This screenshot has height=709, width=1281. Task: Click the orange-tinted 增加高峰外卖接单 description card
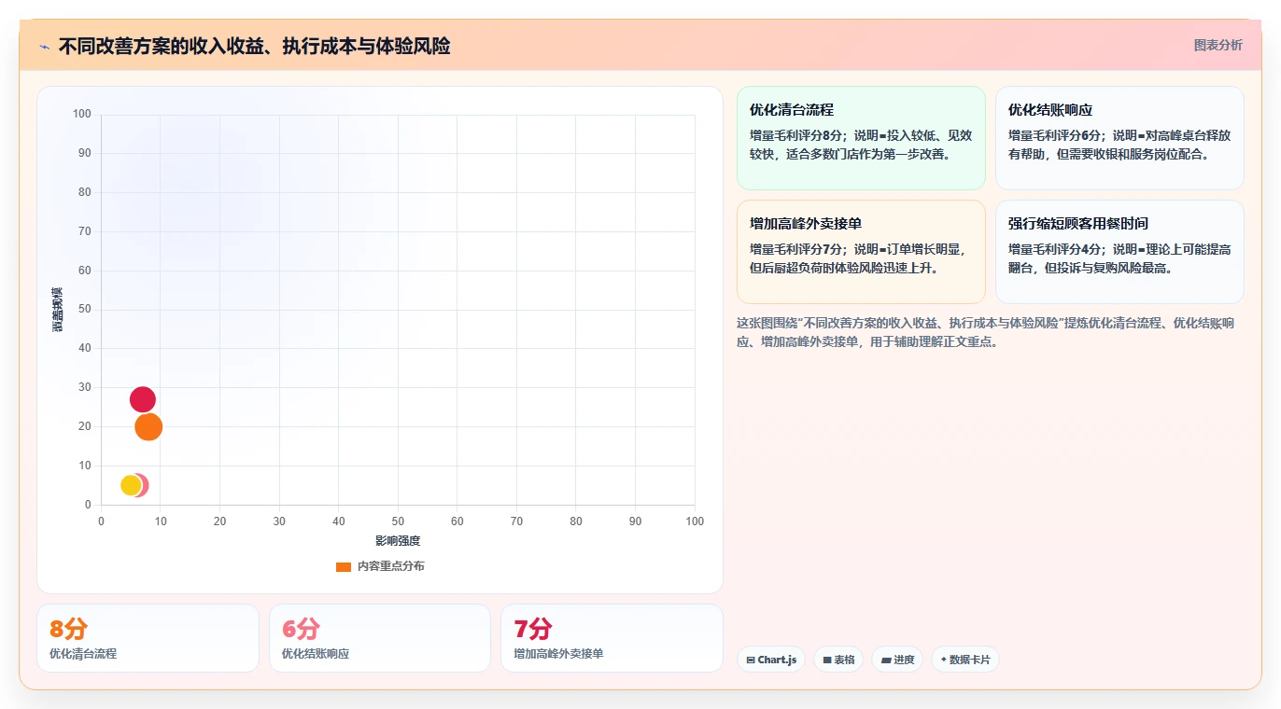(861, 252)
